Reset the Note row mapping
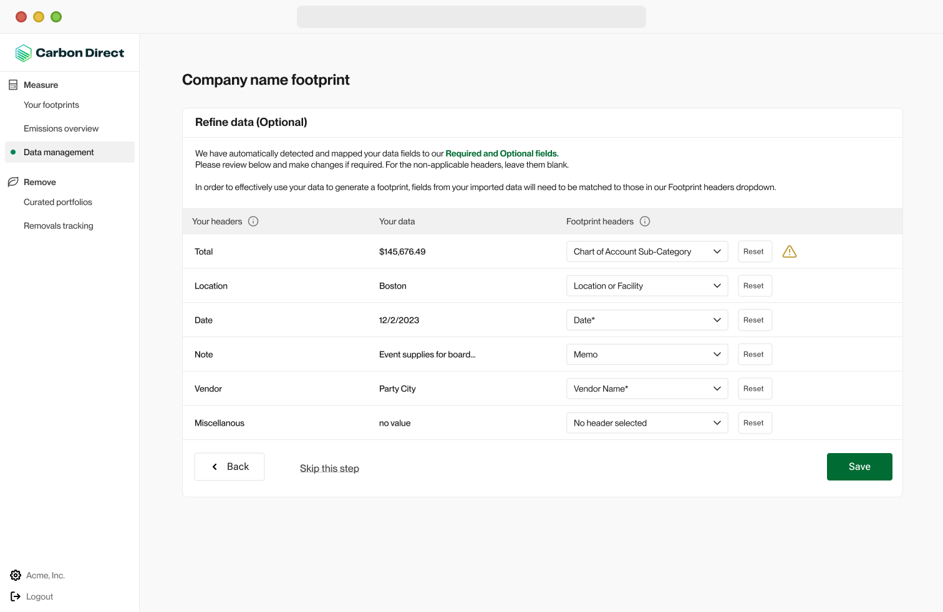 [755, 355]
